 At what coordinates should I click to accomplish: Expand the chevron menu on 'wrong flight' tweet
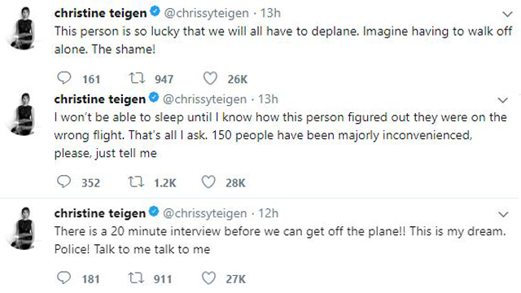(x=503, y=100)
